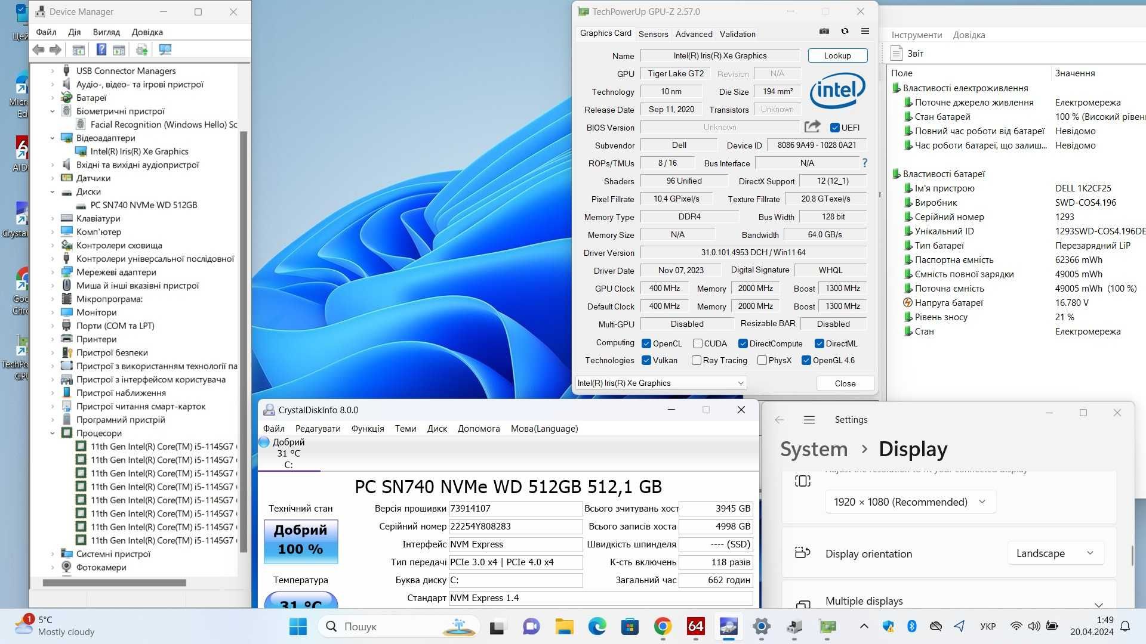Open AIDA64 from the taskbar
The height and width of the screenshot is (644, 1146).
coord(695,627)
